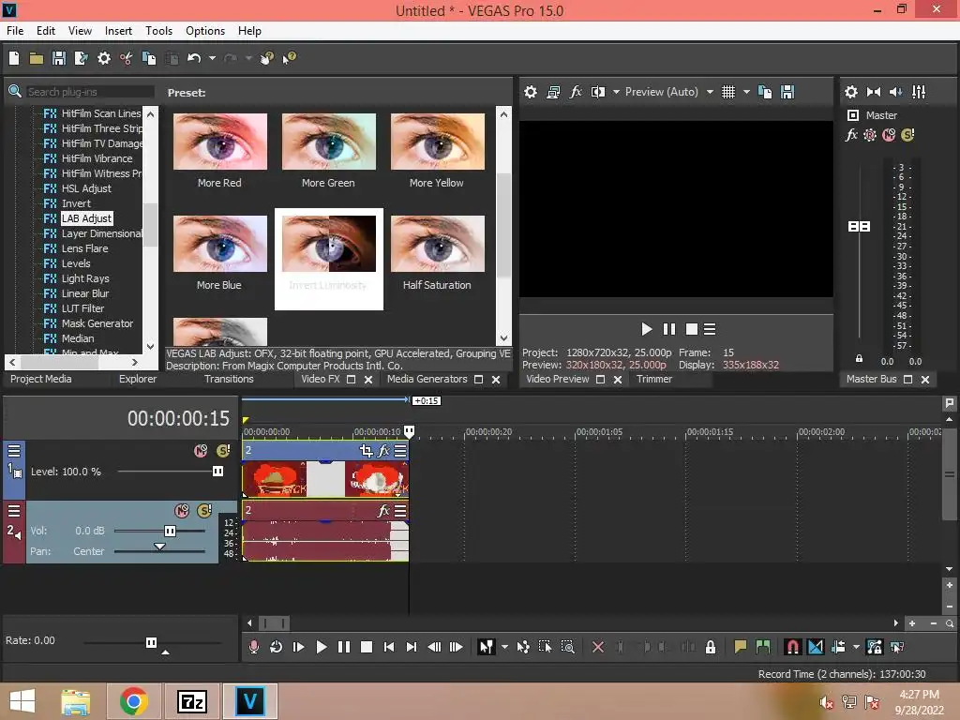Open project properties gear in main toolbar
960x720 pixels.
104,58
